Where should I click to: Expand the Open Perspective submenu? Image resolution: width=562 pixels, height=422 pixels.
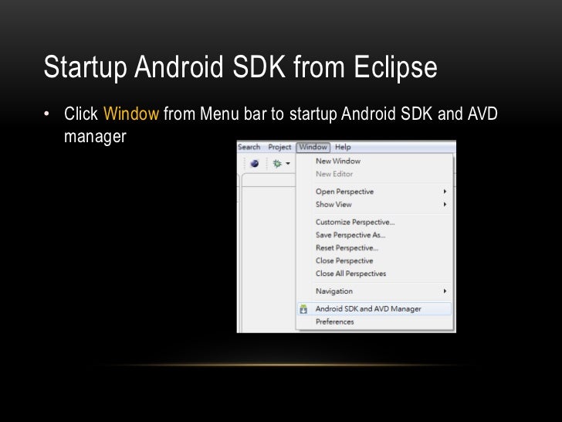pos(374,192)
